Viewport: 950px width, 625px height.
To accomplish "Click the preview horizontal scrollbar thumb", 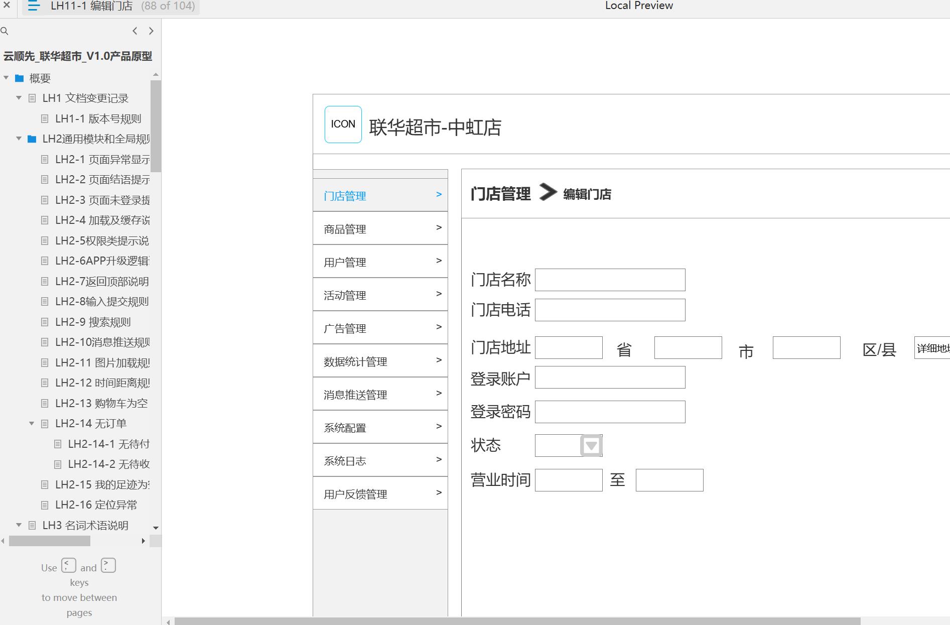I will tap(517, 621).
